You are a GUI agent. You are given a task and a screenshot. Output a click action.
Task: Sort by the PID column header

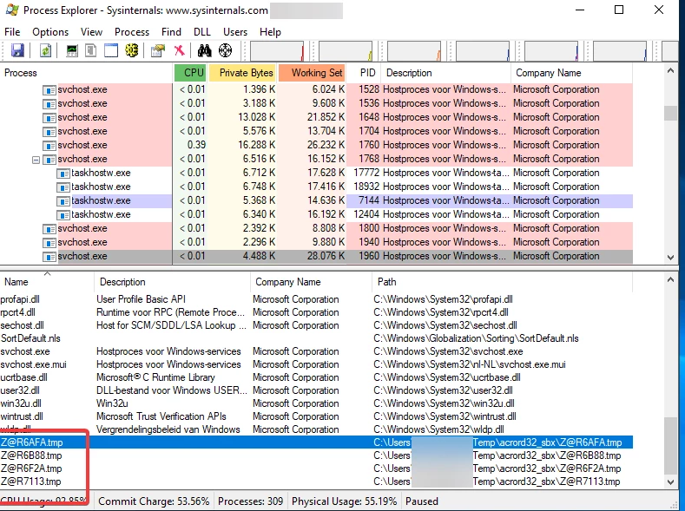(x=364, y=73)
